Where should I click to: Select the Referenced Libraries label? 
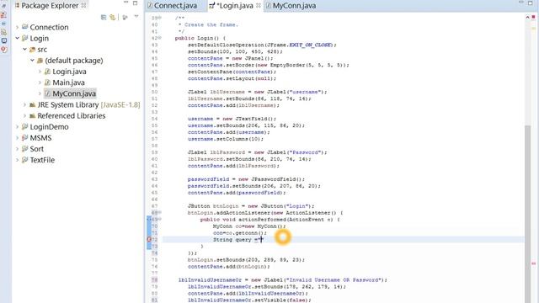pos(72,116)
